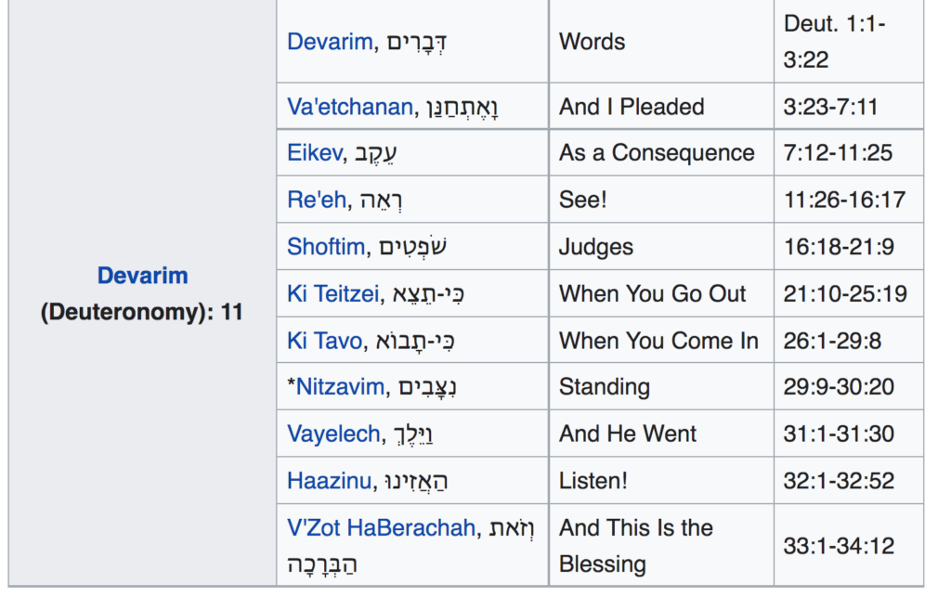
Task: Open the Shoftim link
Action: pyautogui.click(x=326, y=247)
